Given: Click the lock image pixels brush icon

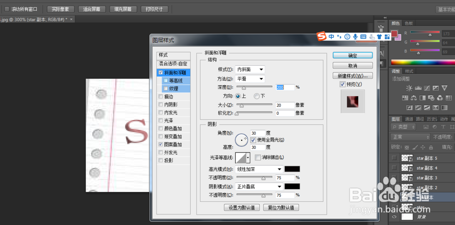Looking at the screenshot, I should tap(415, 147).
